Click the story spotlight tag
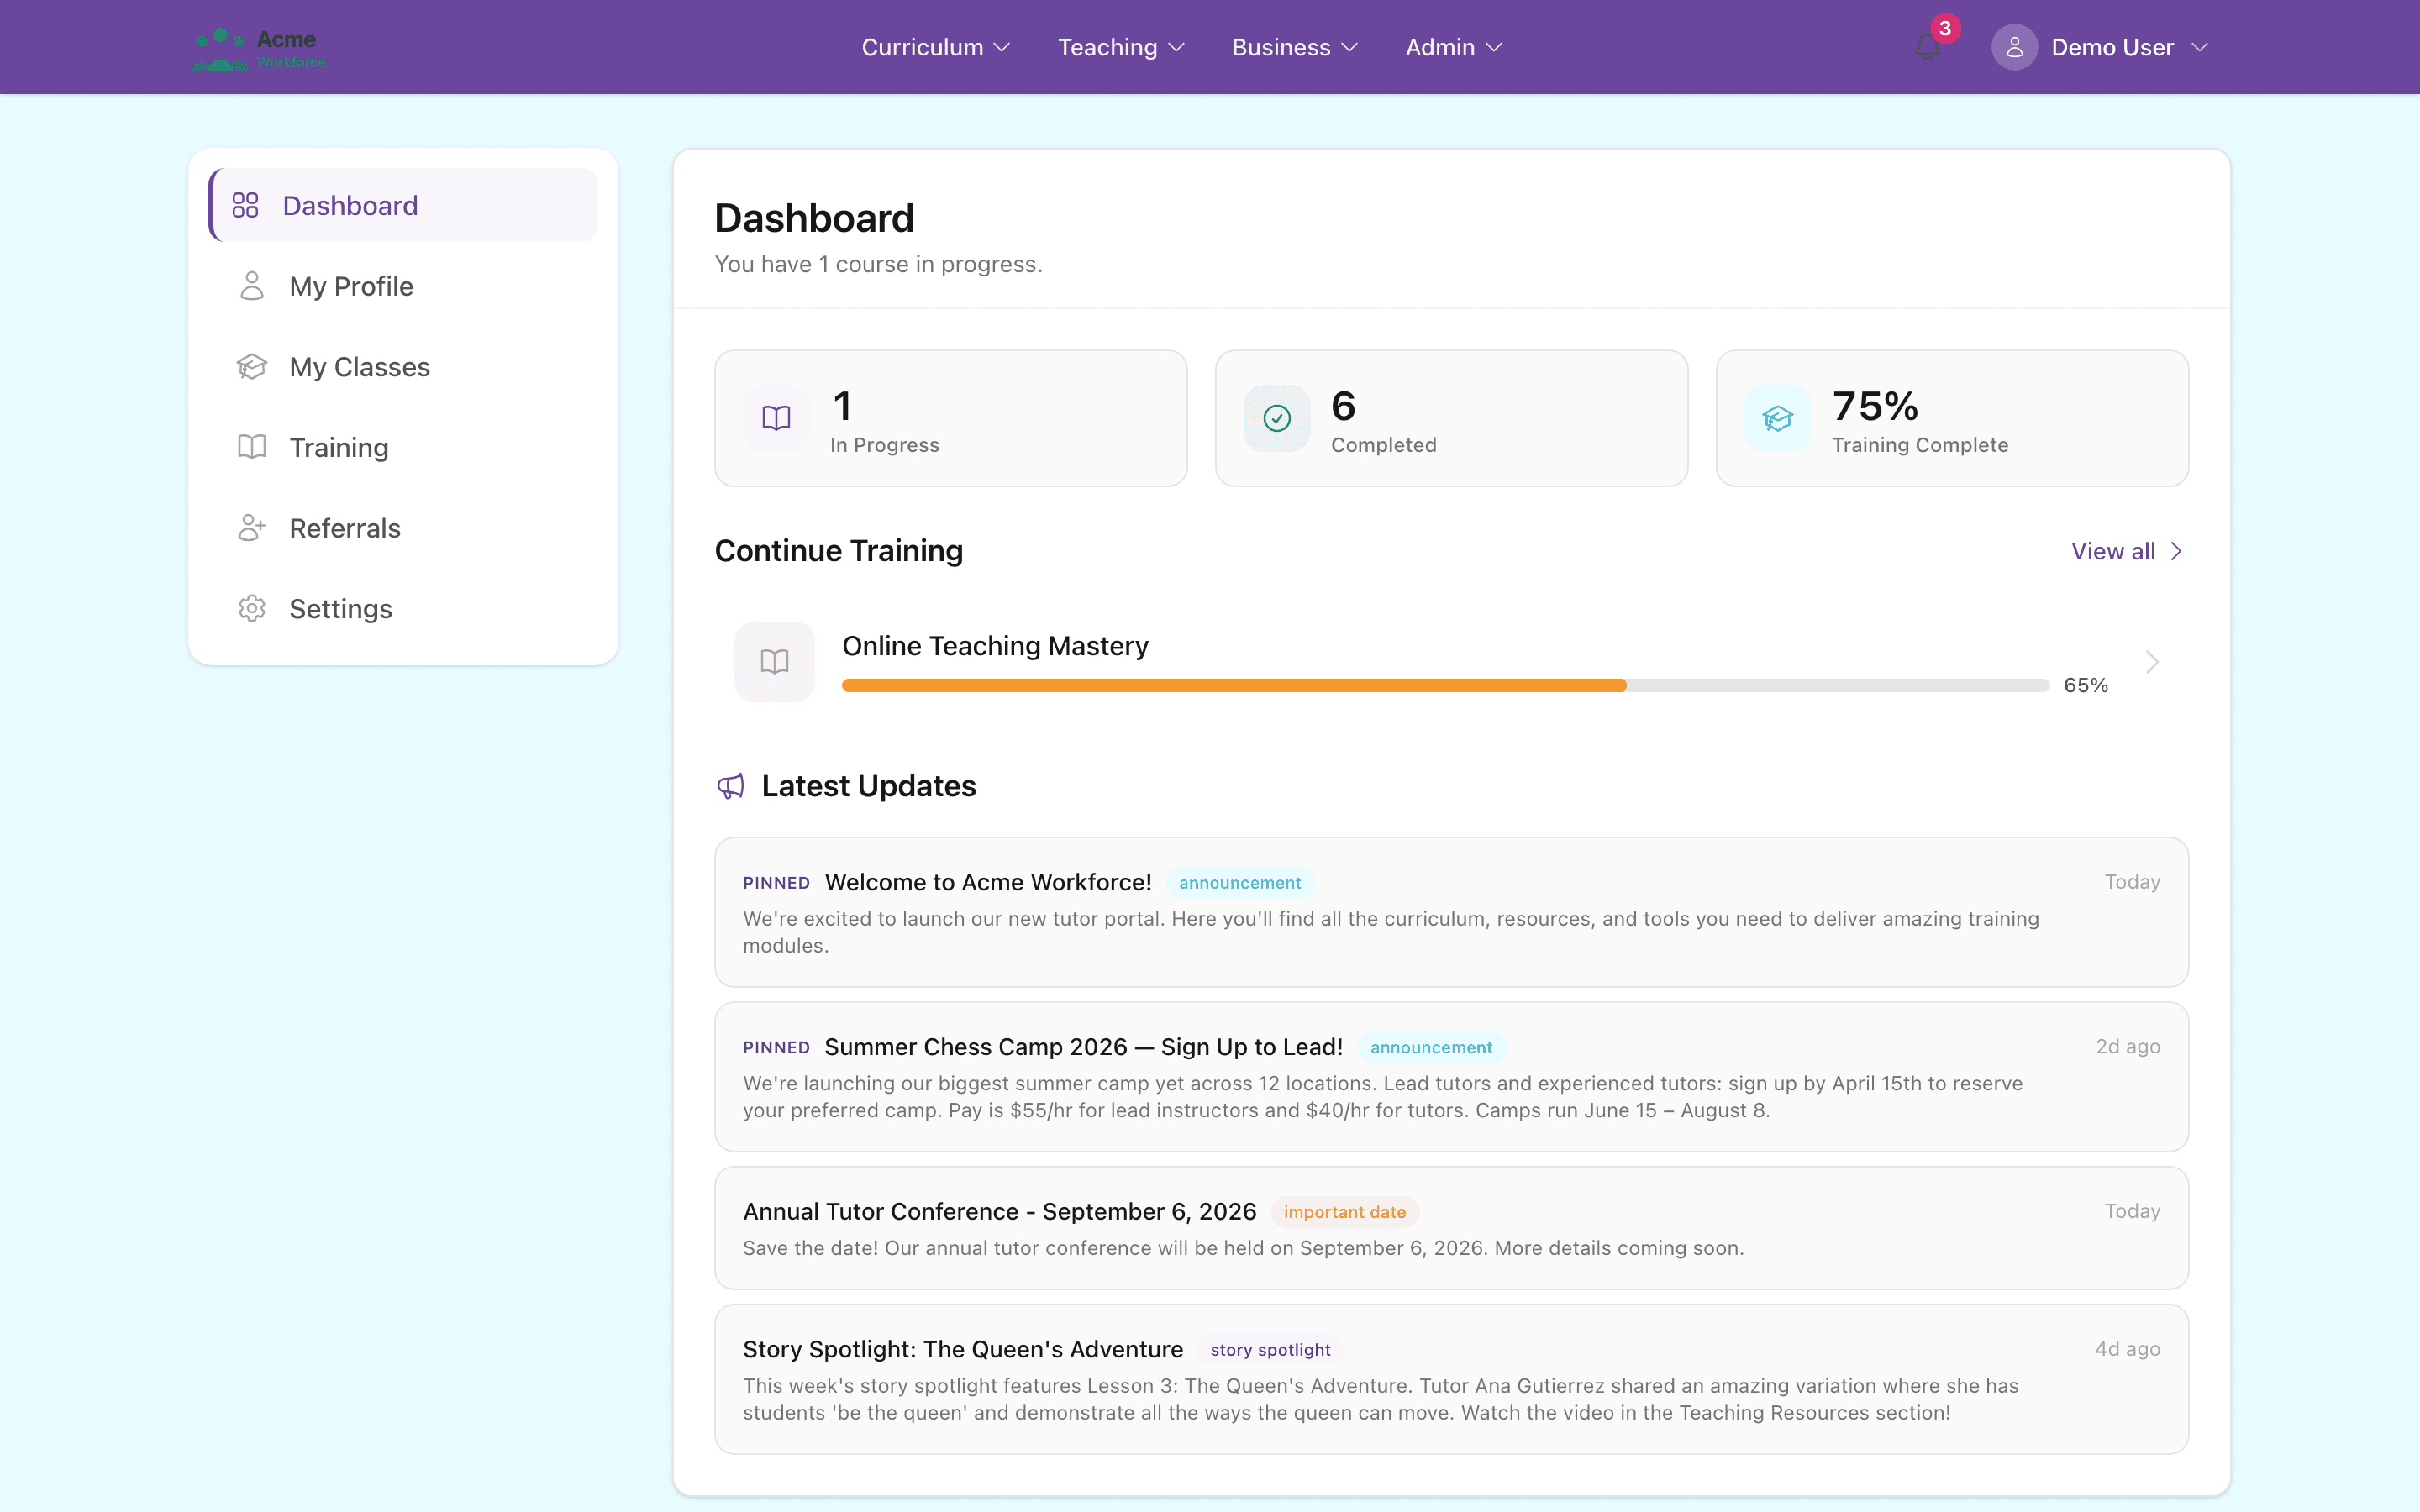 [x=1270, y=1350]
